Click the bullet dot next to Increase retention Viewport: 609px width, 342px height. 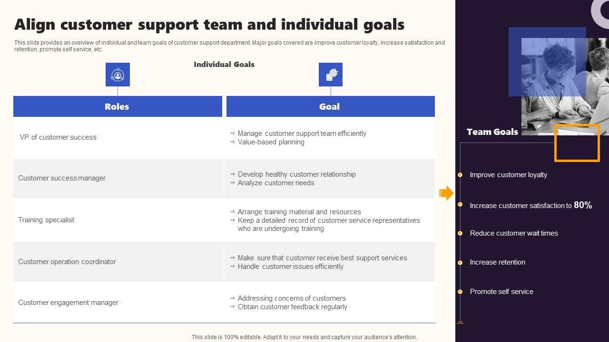[460, 262]
